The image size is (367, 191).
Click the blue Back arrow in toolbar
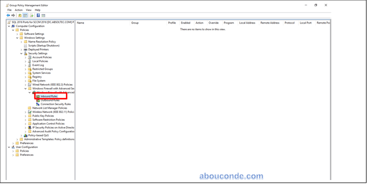point(8,16)
